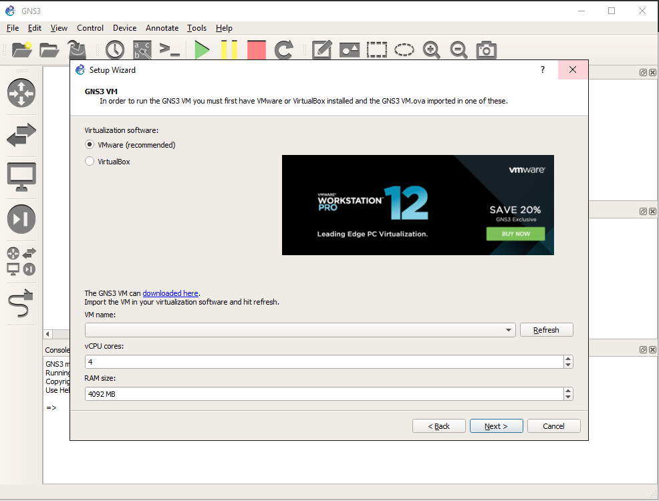Click the Zoom in magnifier icon
This screenshot has width=659, height=501.
point(431,50)
